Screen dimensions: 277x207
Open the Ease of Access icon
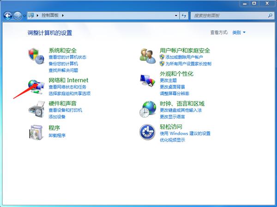point(147,132)
